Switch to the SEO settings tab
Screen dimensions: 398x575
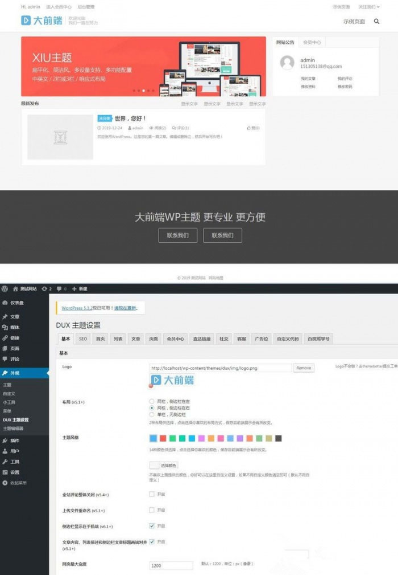83,339
